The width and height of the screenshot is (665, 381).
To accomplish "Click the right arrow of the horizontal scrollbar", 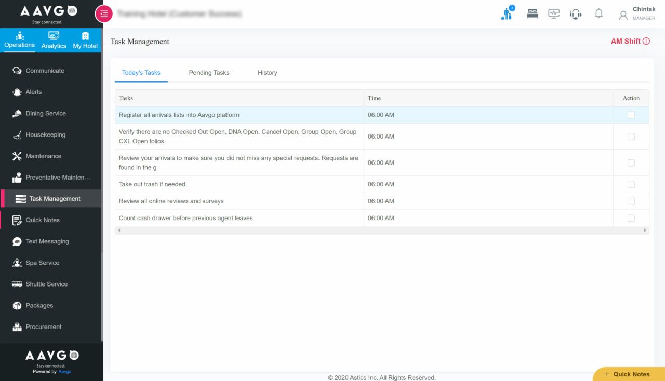I will pos(645,230).
